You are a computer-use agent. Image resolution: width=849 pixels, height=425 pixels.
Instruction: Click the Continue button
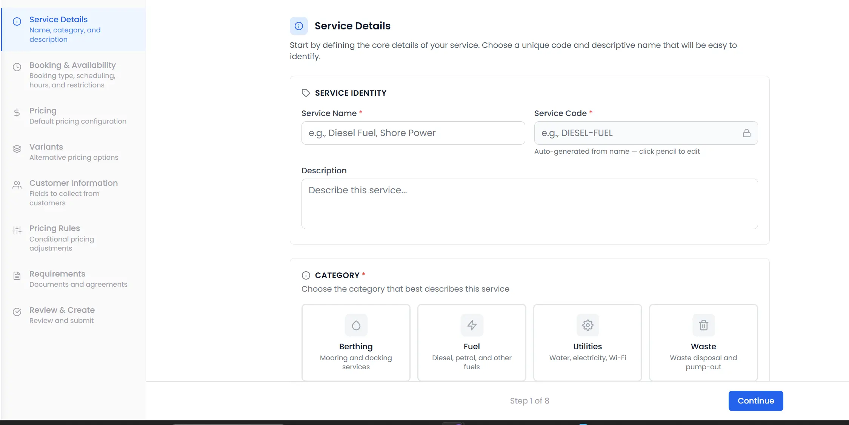755,401
